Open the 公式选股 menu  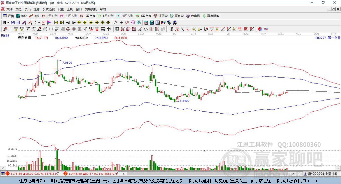(48, 9)
